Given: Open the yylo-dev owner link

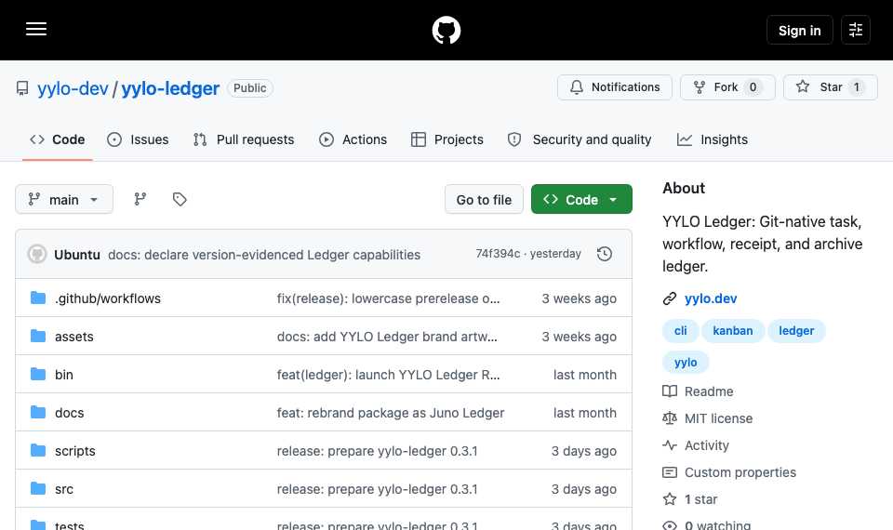Looking at the screenshot, I should [73, 88].
